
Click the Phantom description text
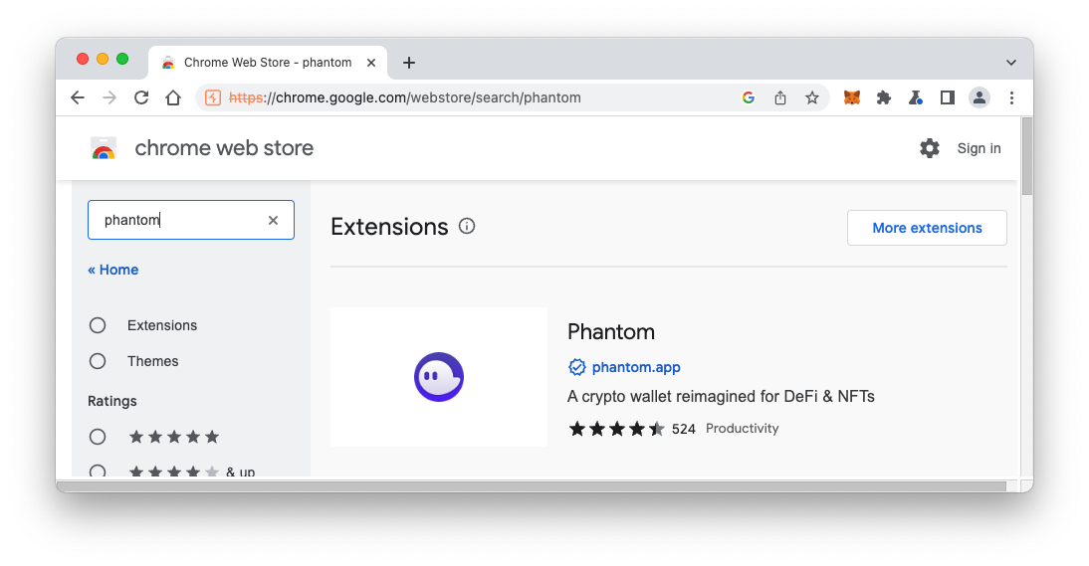click(x=721, y=397)
